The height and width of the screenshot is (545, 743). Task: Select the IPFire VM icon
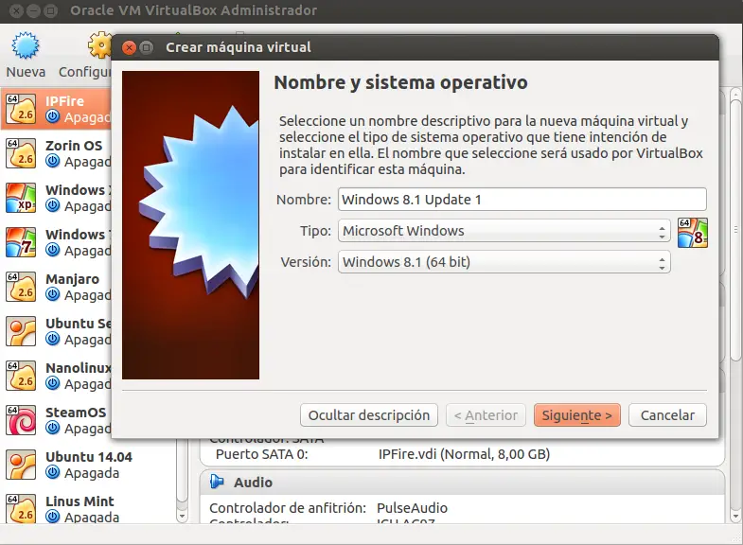[x=21, y=109]
